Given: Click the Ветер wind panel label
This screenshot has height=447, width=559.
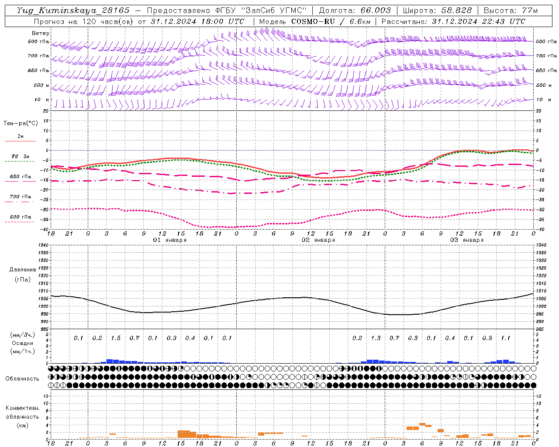Looking at the screenshot, I should [x=41, y=33].
